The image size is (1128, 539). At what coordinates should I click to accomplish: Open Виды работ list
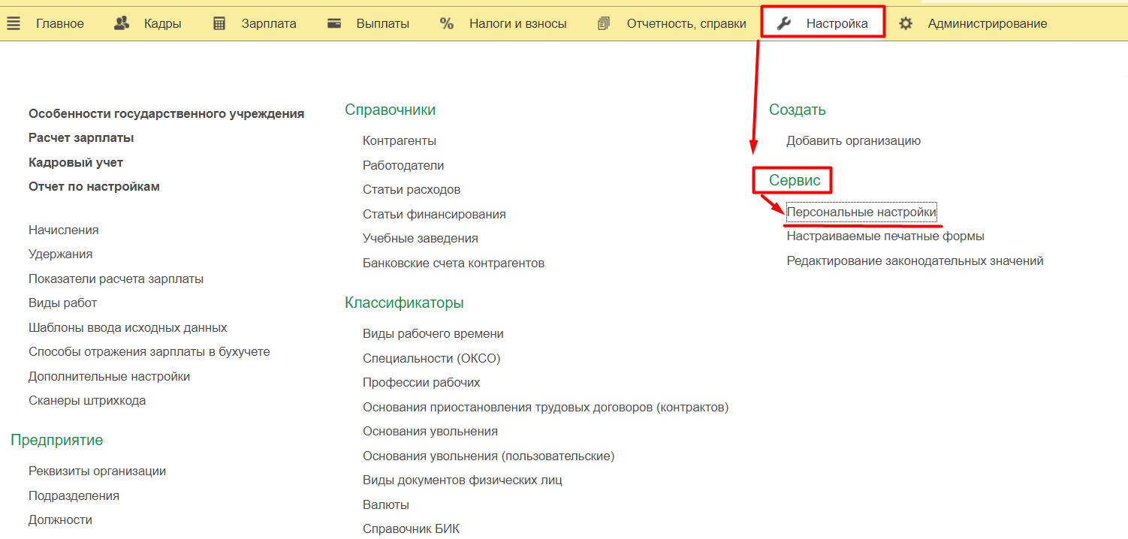pos(63,303)
